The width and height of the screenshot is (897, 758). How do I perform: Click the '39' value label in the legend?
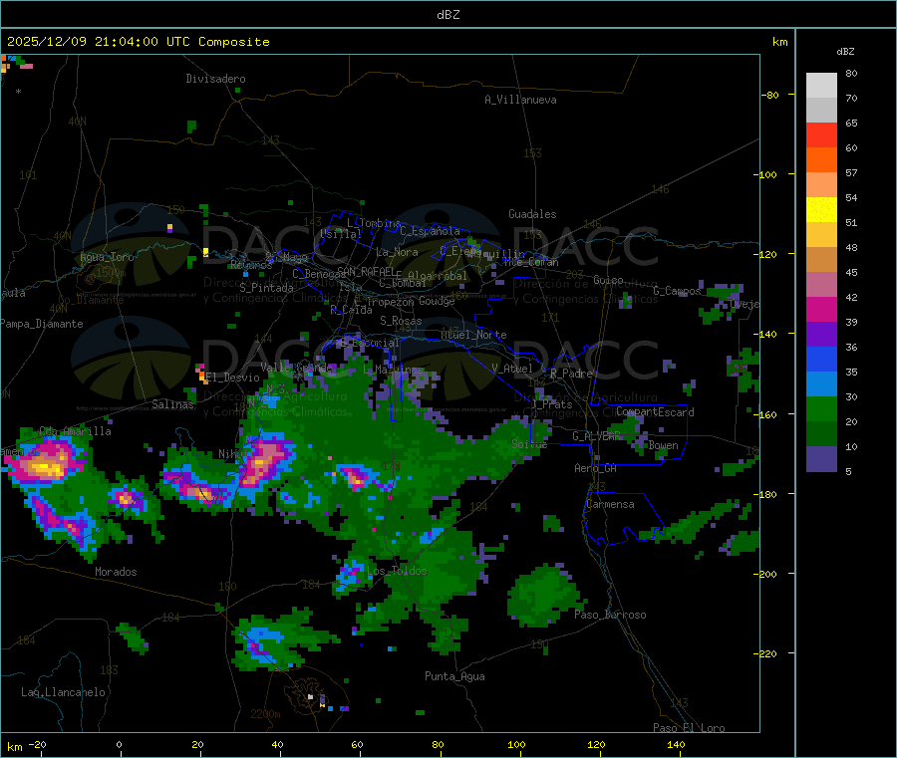click(851, 322)
